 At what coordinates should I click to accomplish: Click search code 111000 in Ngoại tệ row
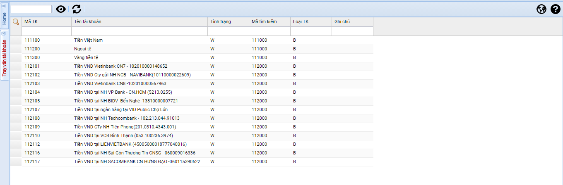click(260, 49)
